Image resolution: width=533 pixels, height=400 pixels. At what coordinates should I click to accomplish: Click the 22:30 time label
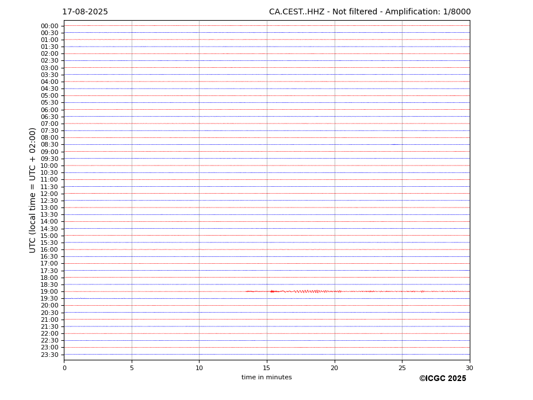coord(49,341)
